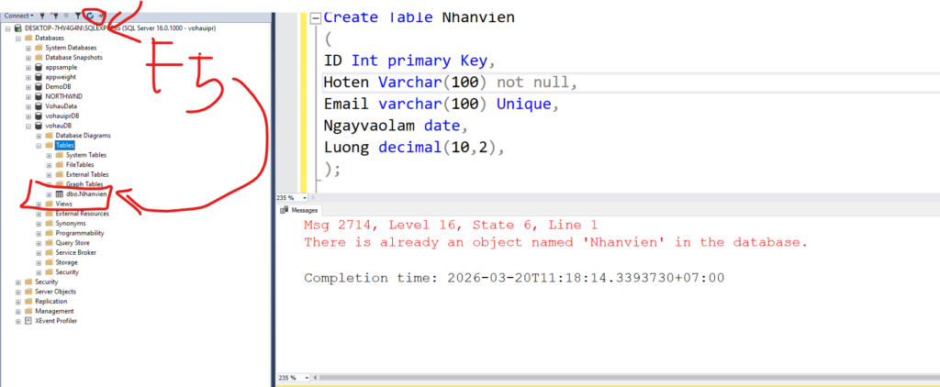Viewport: 940px width, 387px height.
Task: Expand the Views folder node
Action: (x=39, y=205)
